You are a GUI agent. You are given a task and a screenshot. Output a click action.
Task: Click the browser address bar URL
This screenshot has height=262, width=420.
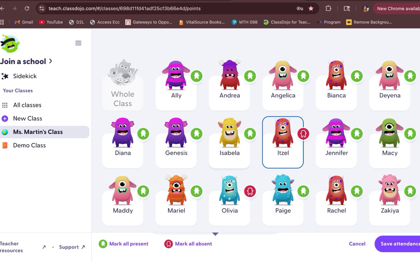(x=125, y=8)
